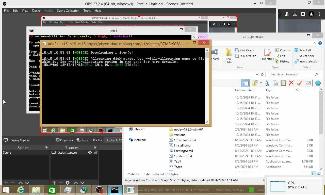Open Internet Explorer from the taskbar
The width and height of the screenshot is (325, 195).
click(x=21, y=190)
